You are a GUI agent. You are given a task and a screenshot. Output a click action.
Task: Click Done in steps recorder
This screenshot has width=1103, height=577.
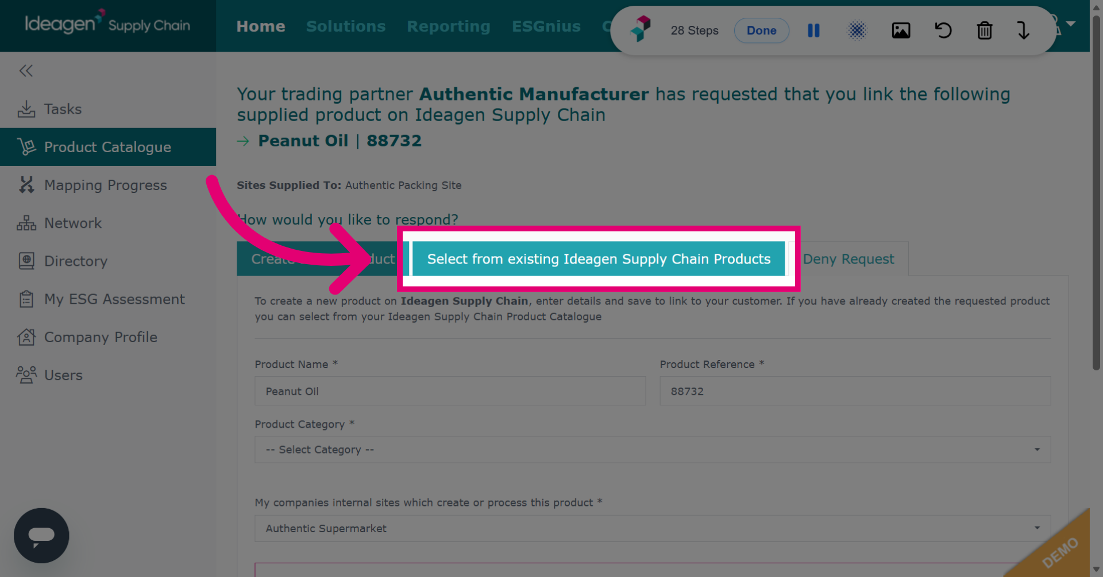[x=761, y=30]
